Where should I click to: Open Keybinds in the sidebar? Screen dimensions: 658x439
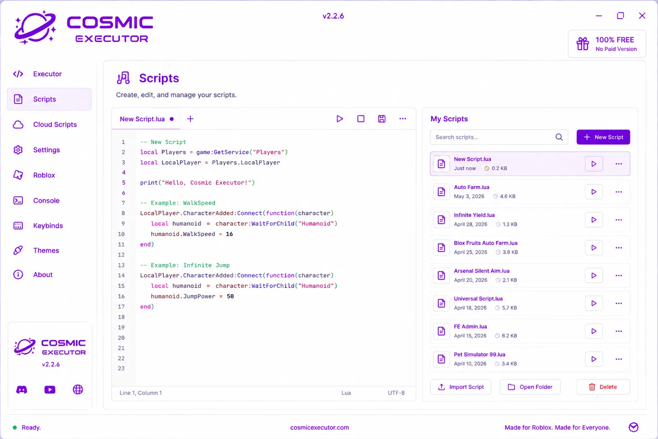click(49, 226)
